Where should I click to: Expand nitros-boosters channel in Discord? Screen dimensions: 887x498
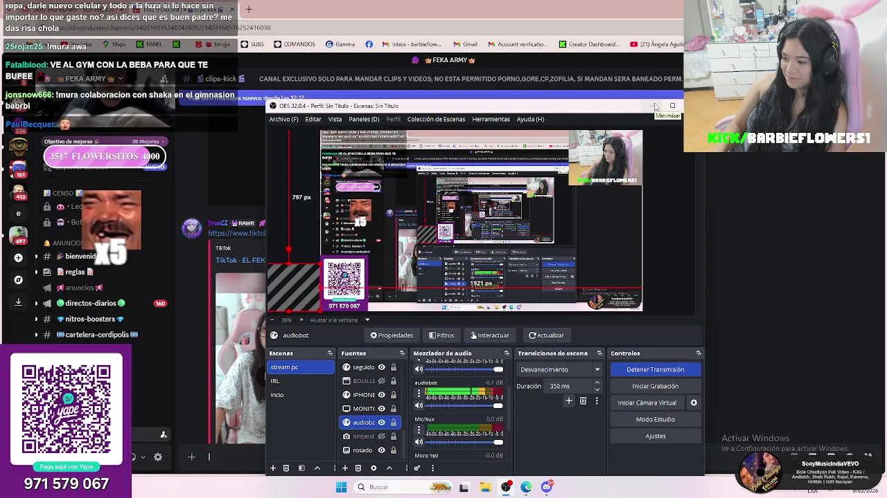click(x=36, y=319)
